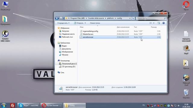Click Новая папка button

[95, 23]
